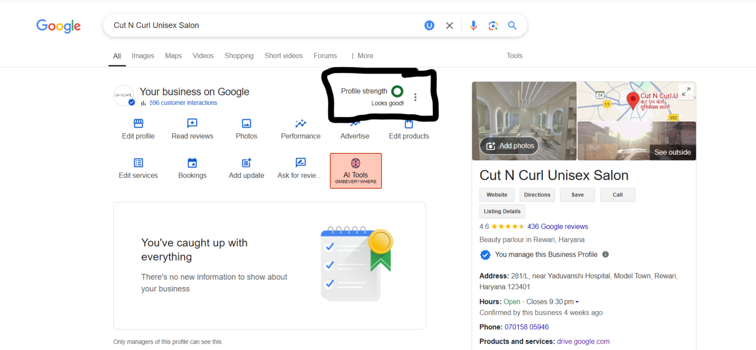Click the Directions button
Viewport: 756px width, 350px height.
pyautogui.click(x=537, y=195)
